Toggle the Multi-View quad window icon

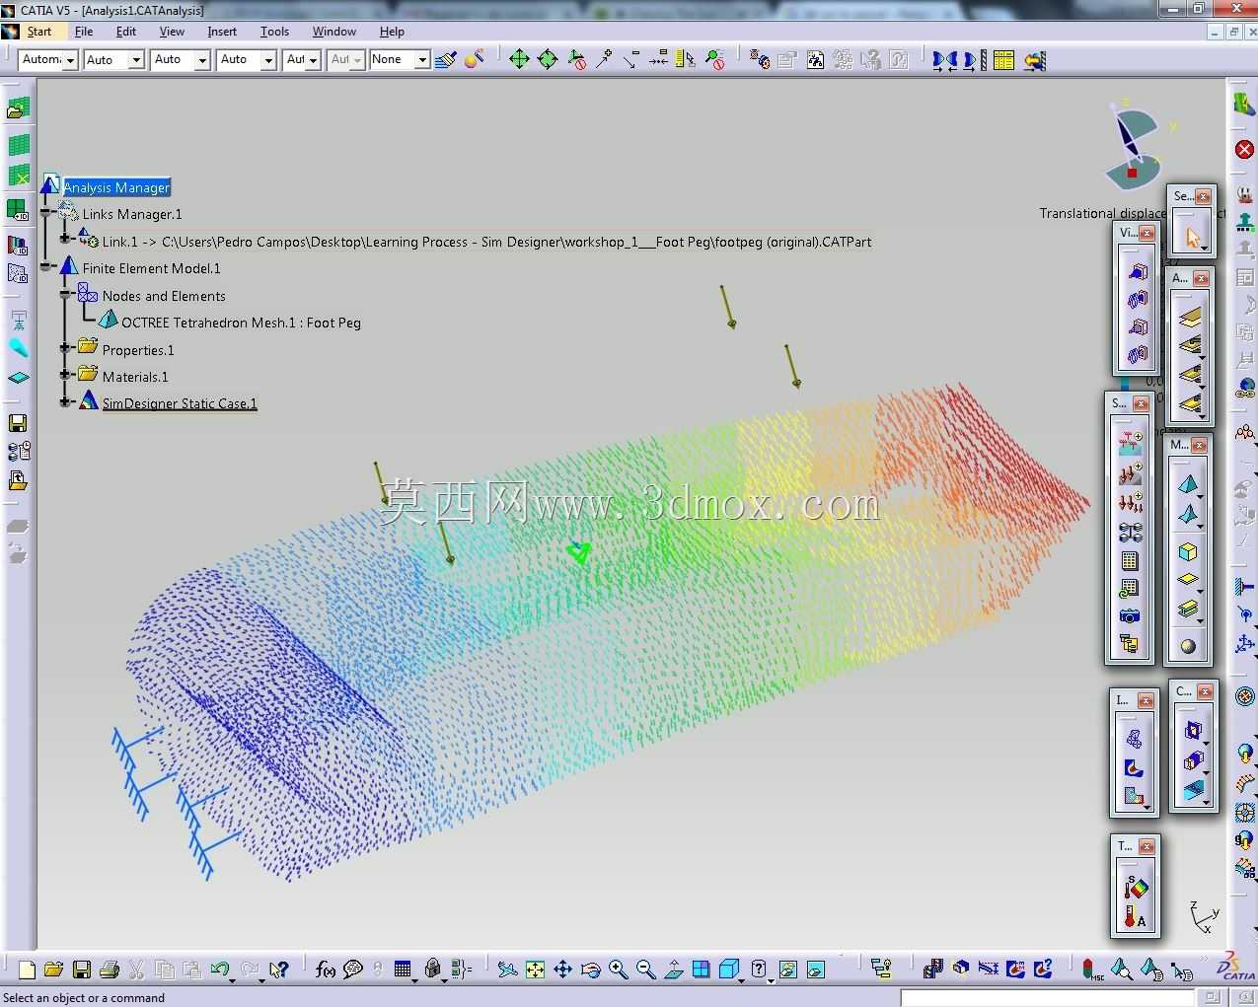coord(701,970)
